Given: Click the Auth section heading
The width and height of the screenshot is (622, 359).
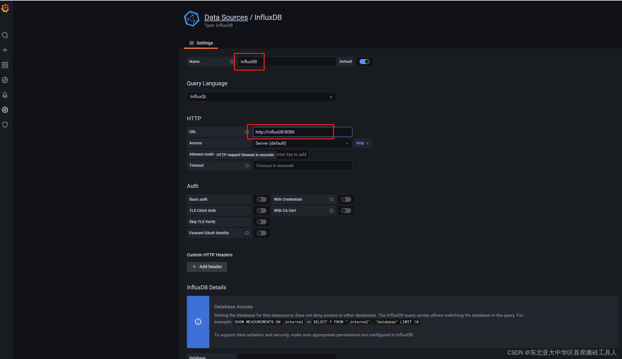Looking at the screenshot, I should click(x=193, y=186).
